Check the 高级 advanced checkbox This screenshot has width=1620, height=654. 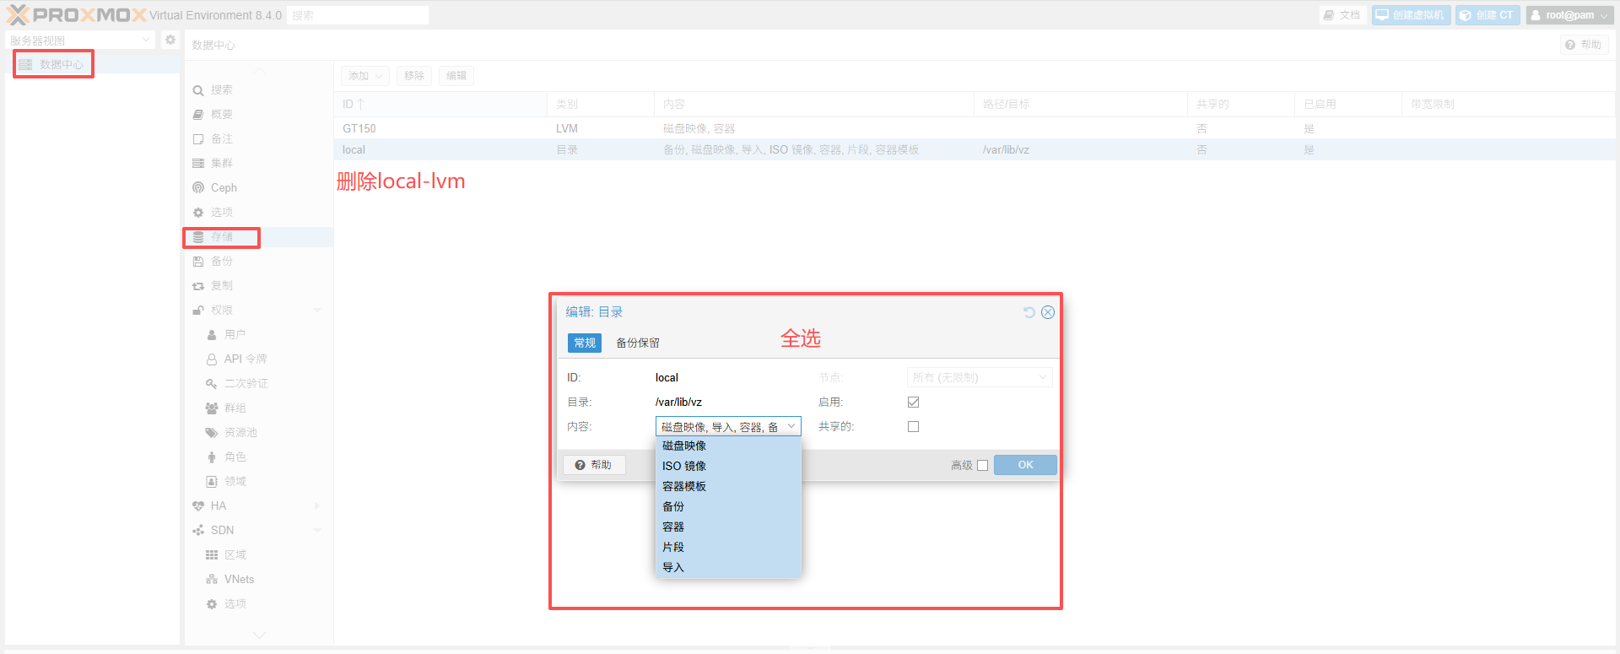(982, 465)
